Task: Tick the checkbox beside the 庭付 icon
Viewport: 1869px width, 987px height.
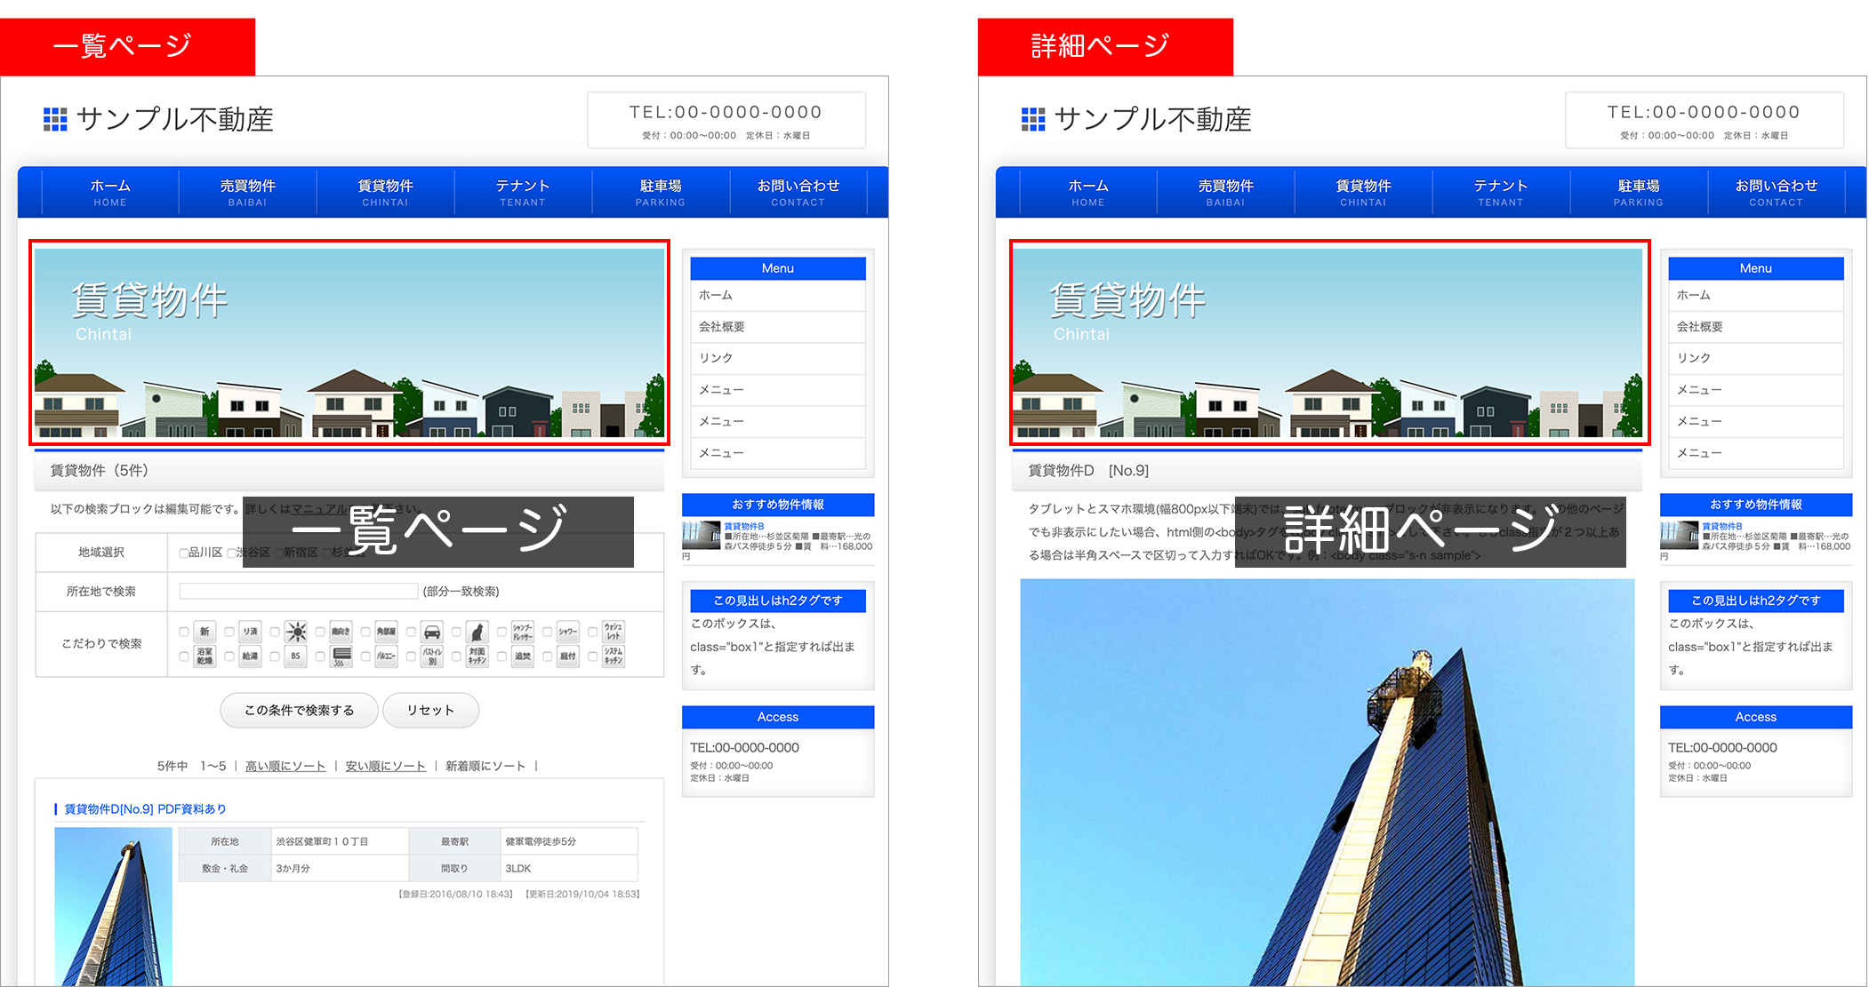Action: pyautogui.click(x=548, y=657)
